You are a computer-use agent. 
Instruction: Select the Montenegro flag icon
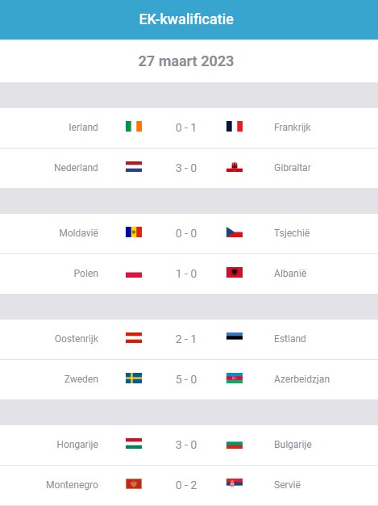(134, 483)
